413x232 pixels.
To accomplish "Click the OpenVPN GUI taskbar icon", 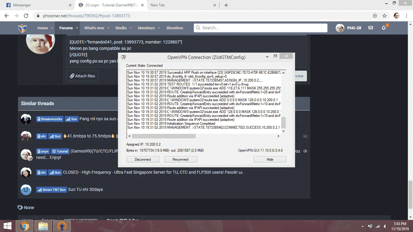I will pyautogui.click(x=62, y=226).
